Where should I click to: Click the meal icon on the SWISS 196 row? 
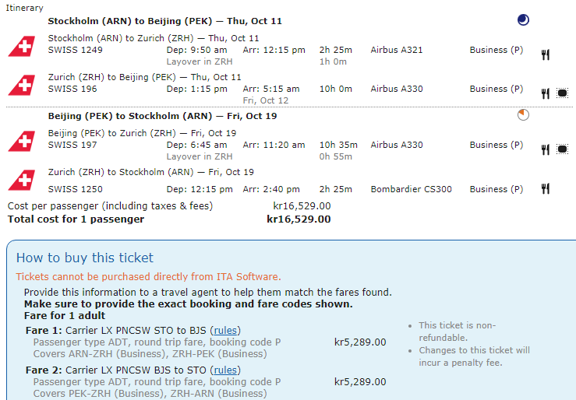[546, 93]
